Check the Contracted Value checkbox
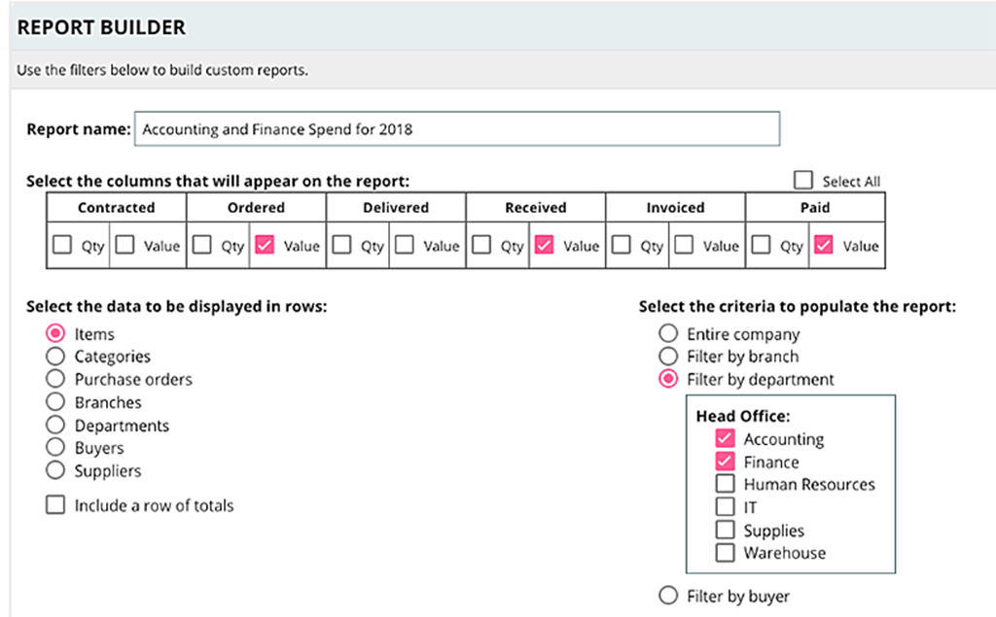The image size is (996, 617). pyautogui.click(x=124, y=245)
